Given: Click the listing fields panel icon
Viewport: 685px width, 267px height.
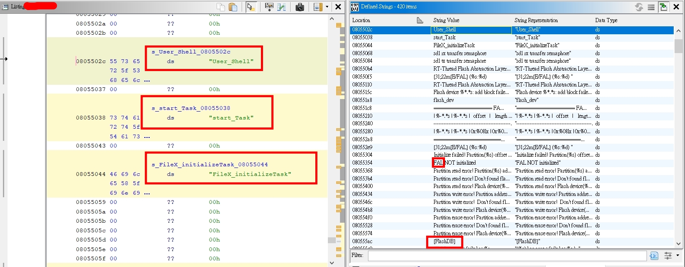Looking at the screenshot, I should coord(318,7).
